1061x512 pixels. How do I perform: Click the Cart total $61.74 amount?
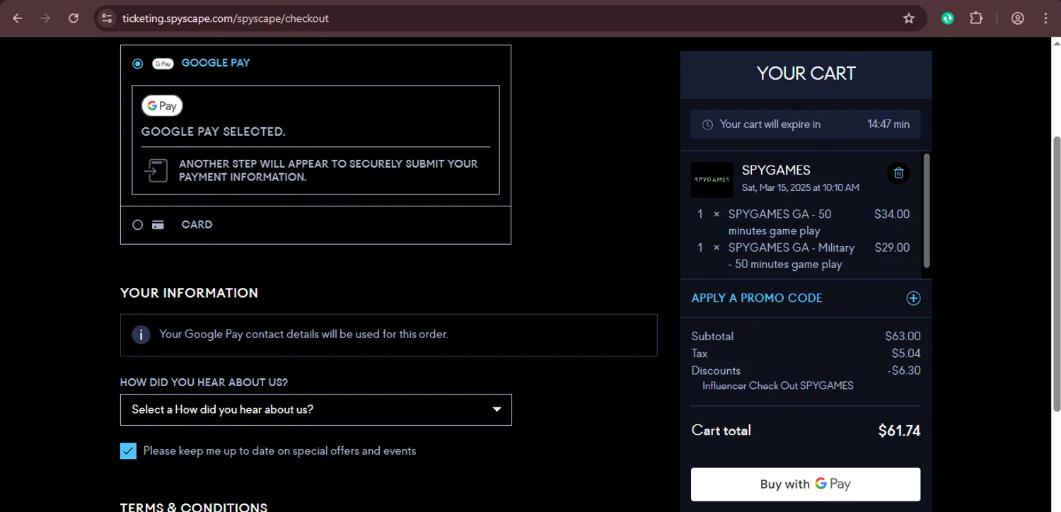(x=899, y=431)
